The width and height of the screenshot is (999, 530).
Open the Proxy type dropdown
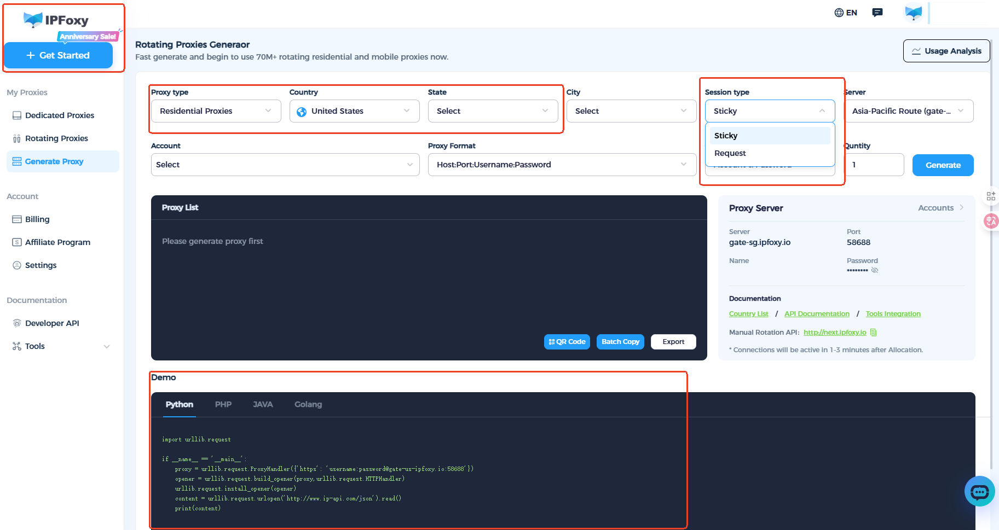216,111
